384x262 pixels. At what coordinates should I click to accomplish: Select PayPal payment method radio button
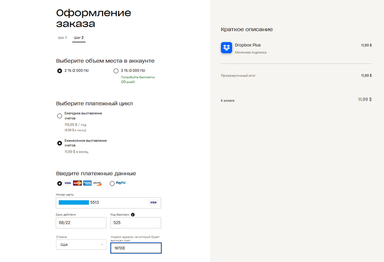(x=112, y=183)
